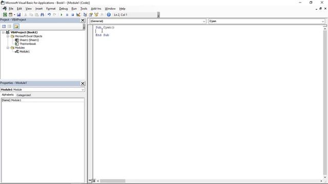This screenshot has width=328, height=184.
Task: Open the Window menu
Action: 110,9
